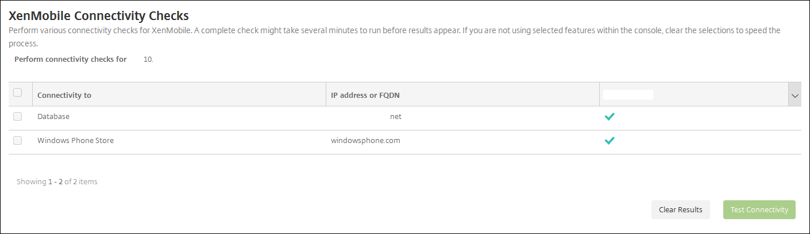Select the Windows Phone Store checkbox

pos(17,140)
